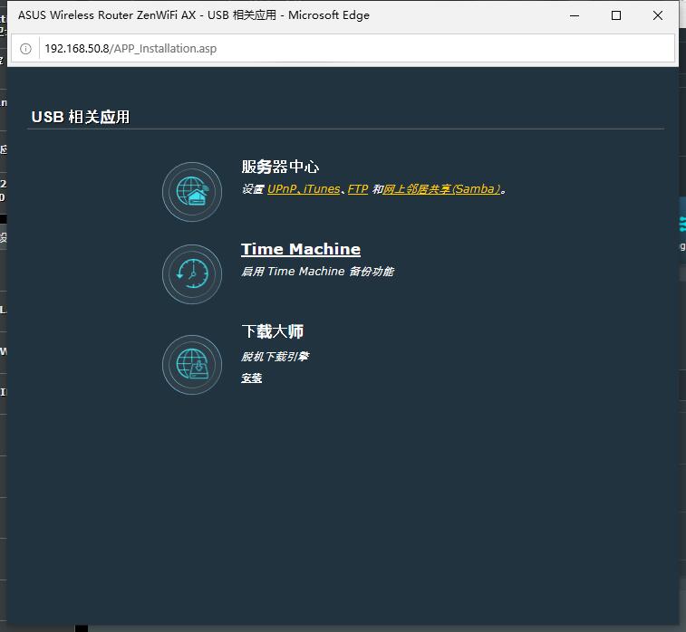Maximize the Edge popup window

tap(616, 15)
